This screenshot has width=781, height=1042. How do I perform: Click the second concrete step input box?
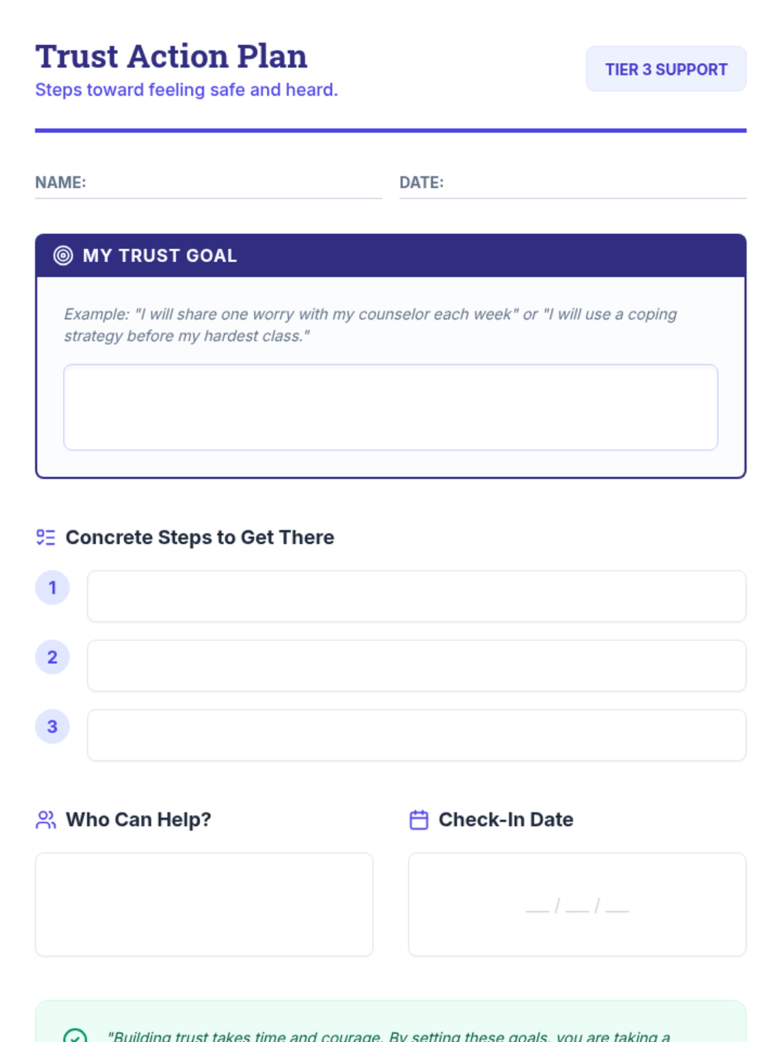pos(417,666)
